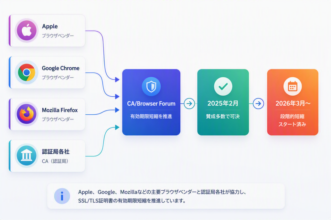Select the "Mozilla Firefox" title text
Image resolution: width=331 pixels, height=220 pixels.
tap(60, 110)
